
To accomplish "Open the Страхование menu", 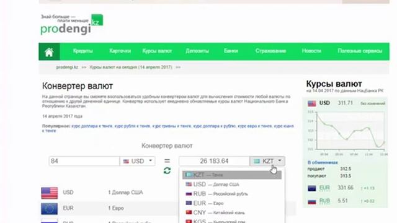I will click(270, 51).
